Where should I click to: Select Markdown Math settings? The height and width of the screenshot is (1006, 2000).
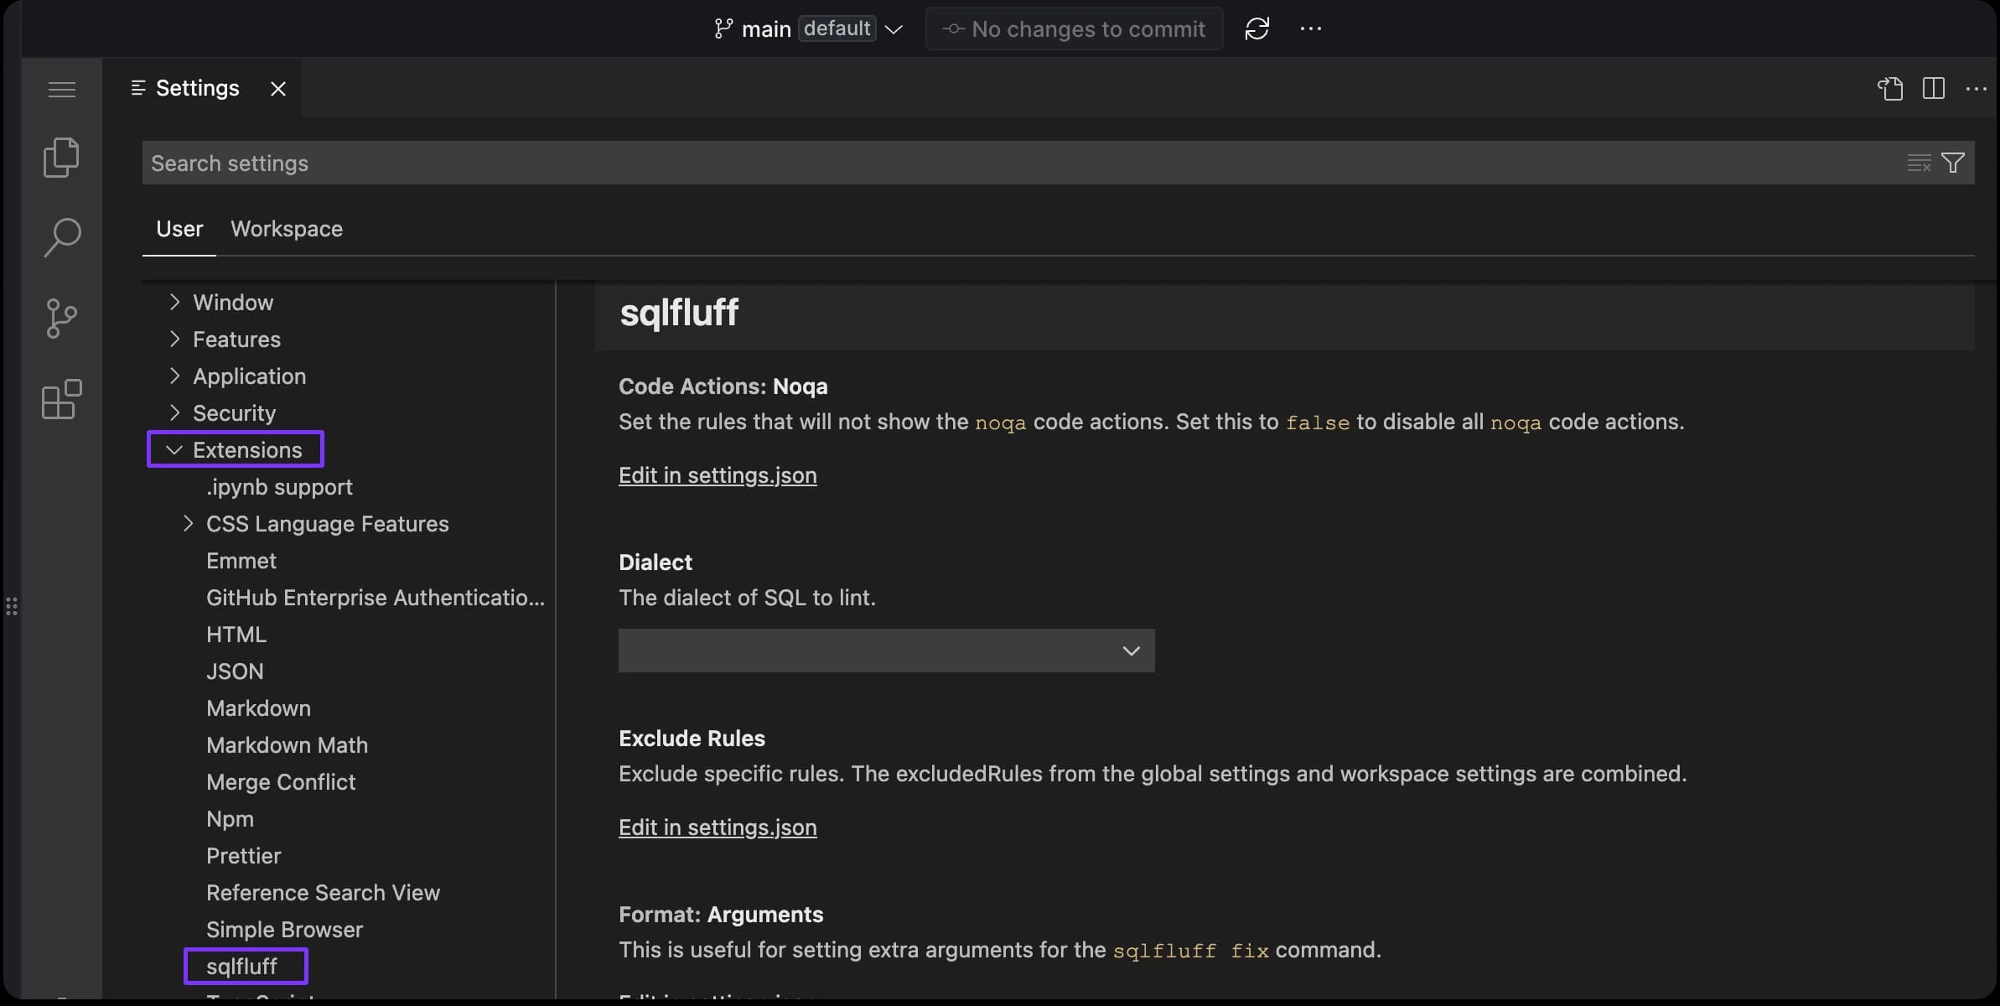287,744
